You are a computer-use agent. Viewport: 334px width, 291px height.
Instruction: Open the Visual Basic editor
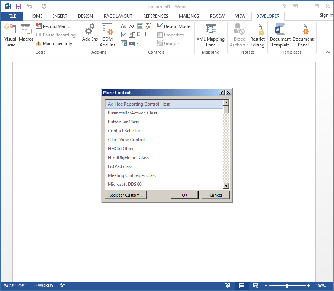point(10,35)
